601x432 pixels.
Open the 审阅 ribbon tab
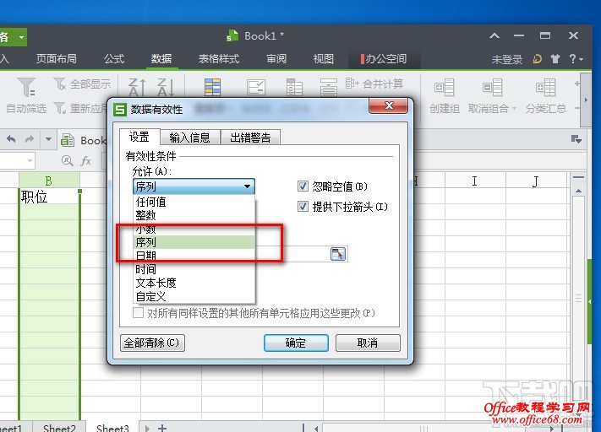(276, 58)
